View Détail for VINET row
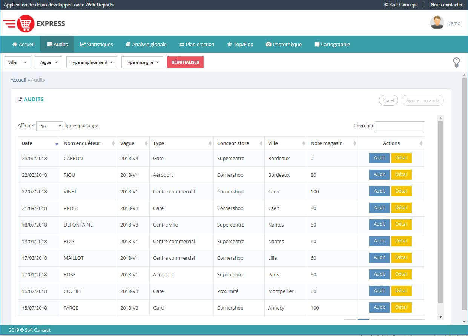The width and height of the screenshot is (468, 336). click(402, 191)
